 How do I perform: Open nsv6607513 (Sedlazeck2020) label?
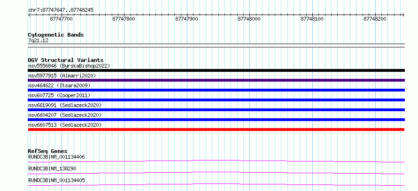(65, 125)
